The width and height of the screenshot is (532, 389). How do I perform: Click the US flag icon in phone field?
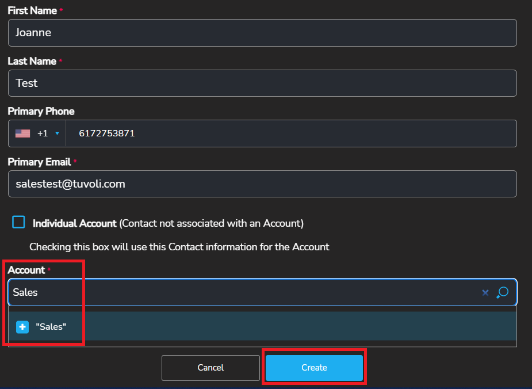pyautogui.click(x=22, y=134)
